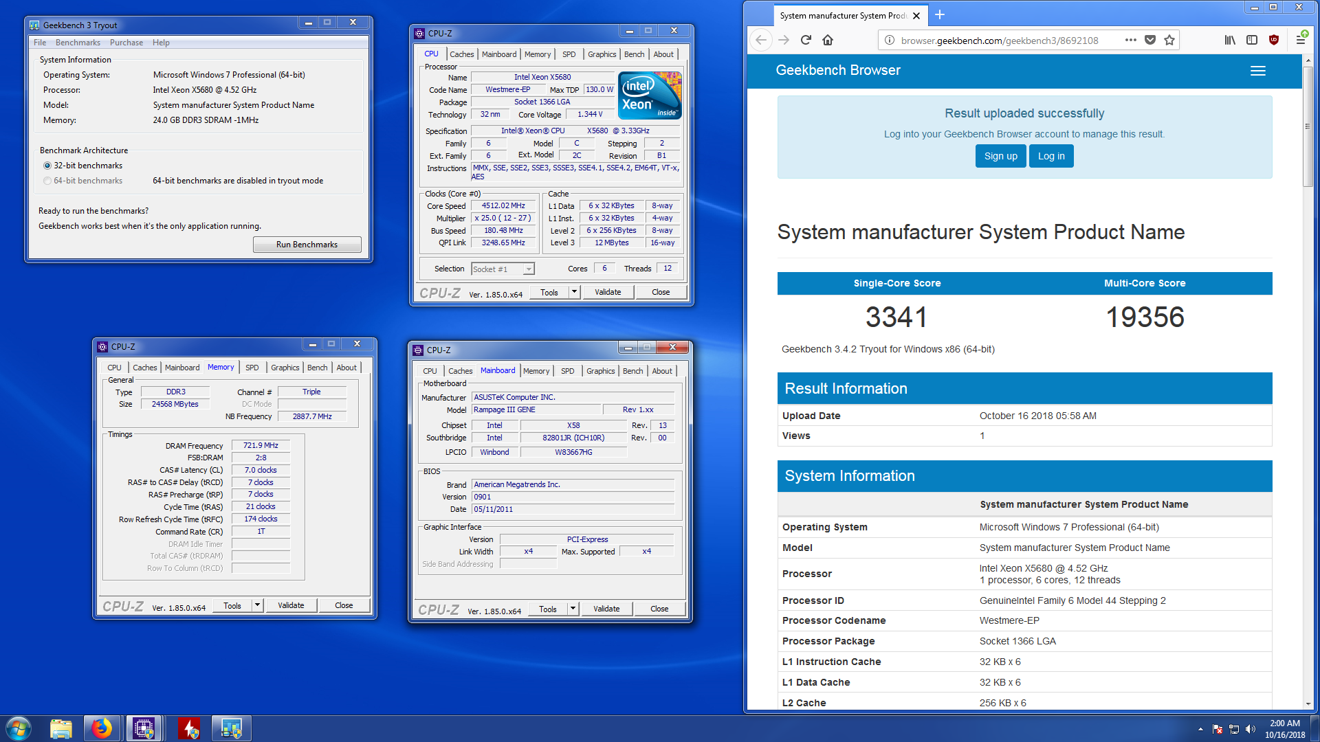Reload the Geekbench browser page
1320x742 pixels.
(x=806, y=40)
